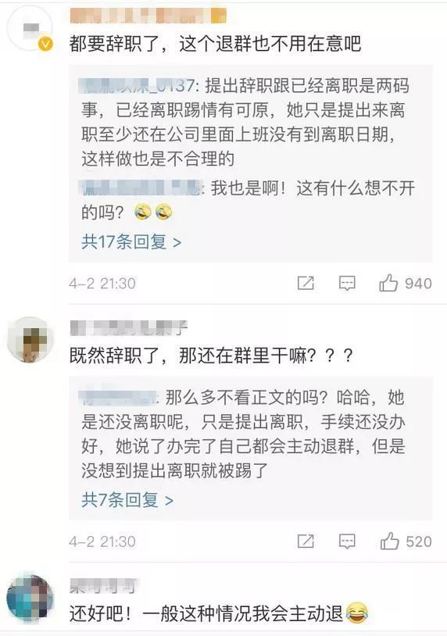Reply to the first comment via speech bubble icon
447x636 pixels.
[347, 283]
